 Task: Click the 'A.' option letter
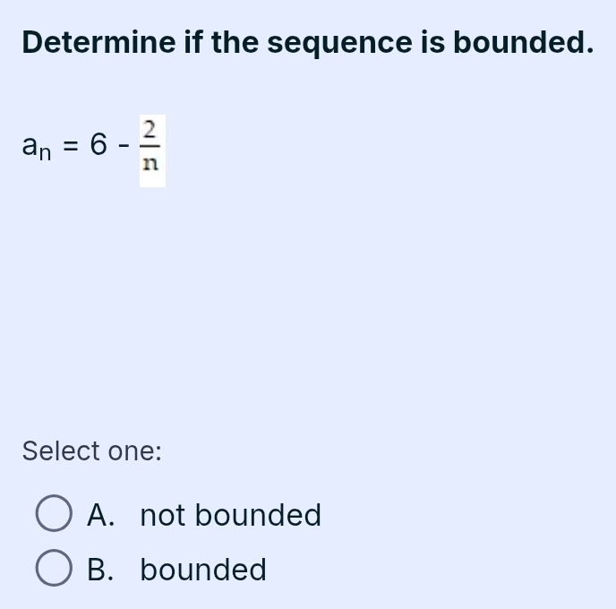pos(99,516)
